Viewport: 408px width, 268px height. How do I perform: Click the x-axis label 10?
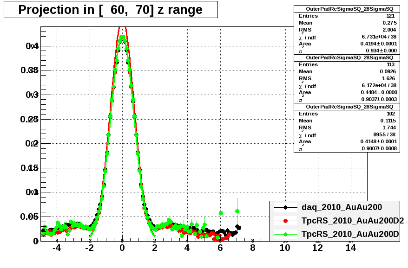(285, 248)
